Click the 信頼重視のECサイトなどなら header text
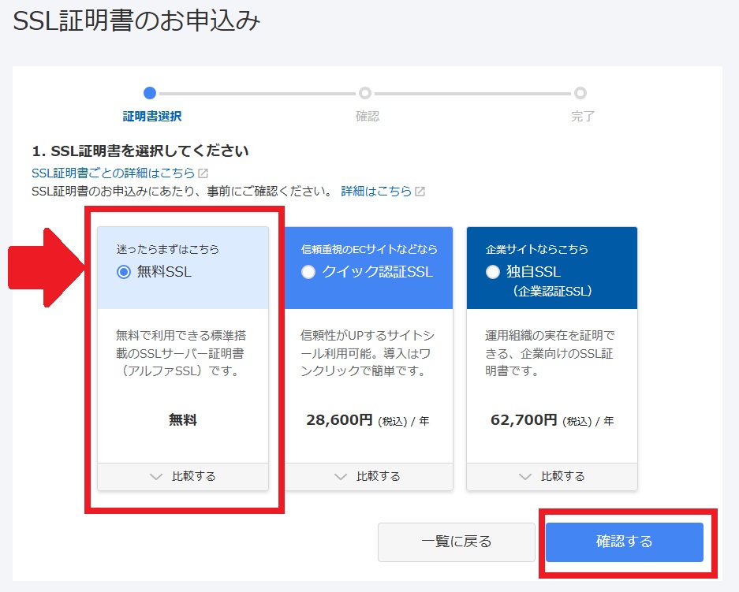Image resolution: width=739 pixels, height=592 pixels. tap(369, 248)
